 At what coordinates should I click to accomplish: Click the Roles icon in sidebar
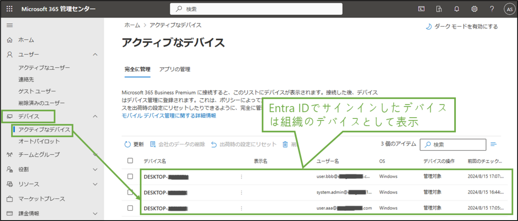coord(9,169)
